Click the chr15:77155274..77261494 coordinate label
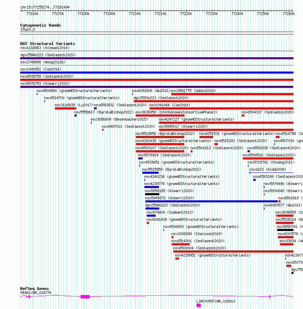Screen dimensions: 303x309 pyautogui.click(x=45, y=7)
